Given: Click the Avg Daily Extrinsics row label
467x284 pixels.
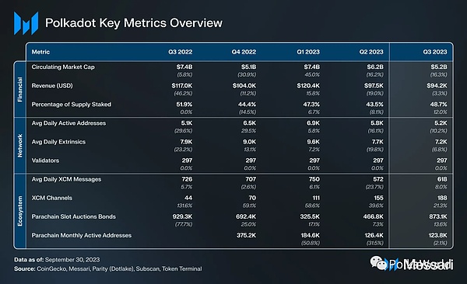Looking at the screenshot, I should pyautogui.click(x=58, y=142).
